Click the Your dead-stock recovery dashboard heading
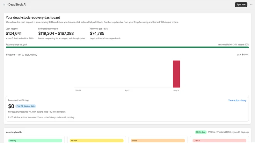This screenshot has height=143, width=255. (x=33, y=17)
